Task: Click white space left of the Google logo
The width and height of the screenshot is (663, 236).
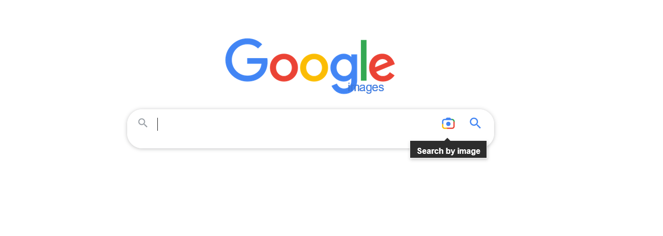Action: click(x=111, y=60)
